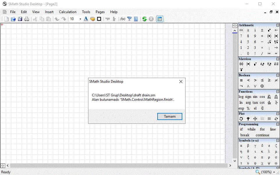Image resolution: width=280 pixels, height=175 pixels.
Task: Click the Tamam button in the dialog
Action: (x=170, y=116)
